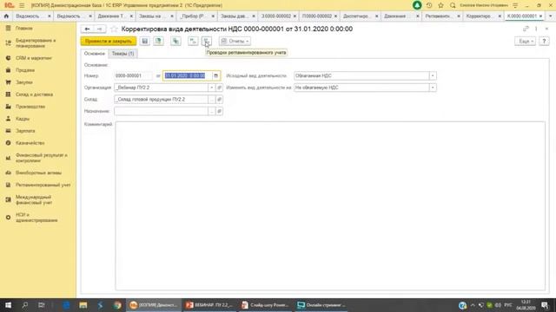Click the 'Назначение' input field
This screenshot has height=312, width=556.
click(161, 111)
